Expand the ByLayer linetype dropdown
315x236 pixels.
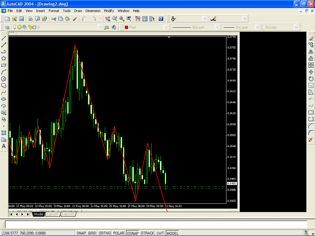click(217, 27)
